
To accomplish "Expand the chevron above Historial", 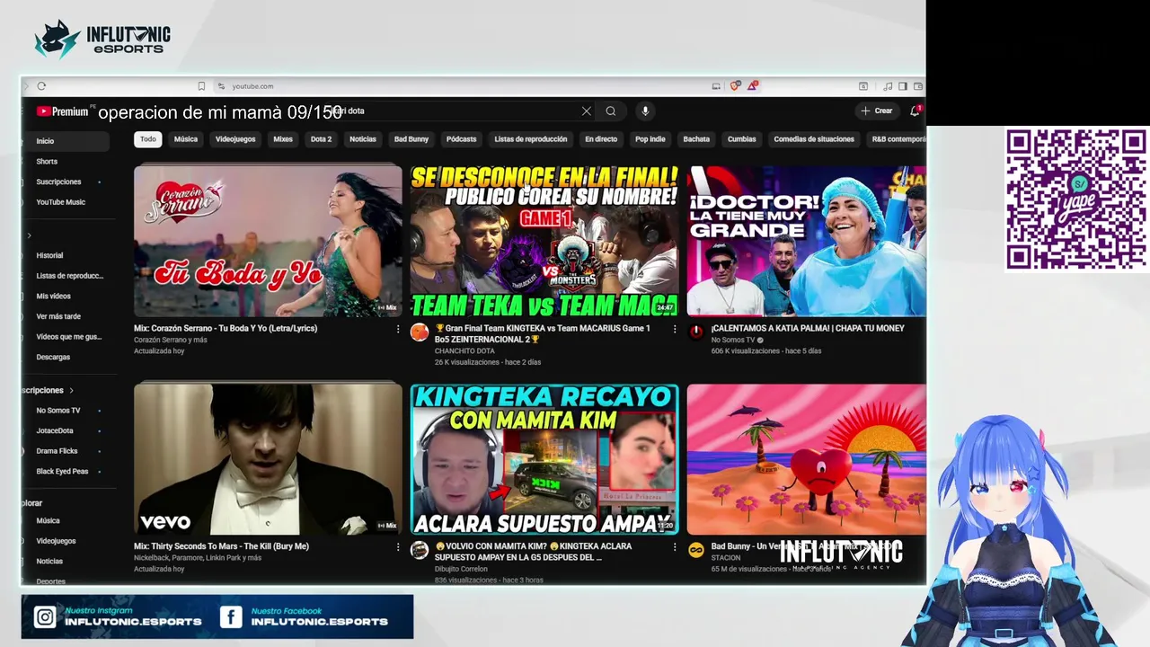I will [29, 235].
